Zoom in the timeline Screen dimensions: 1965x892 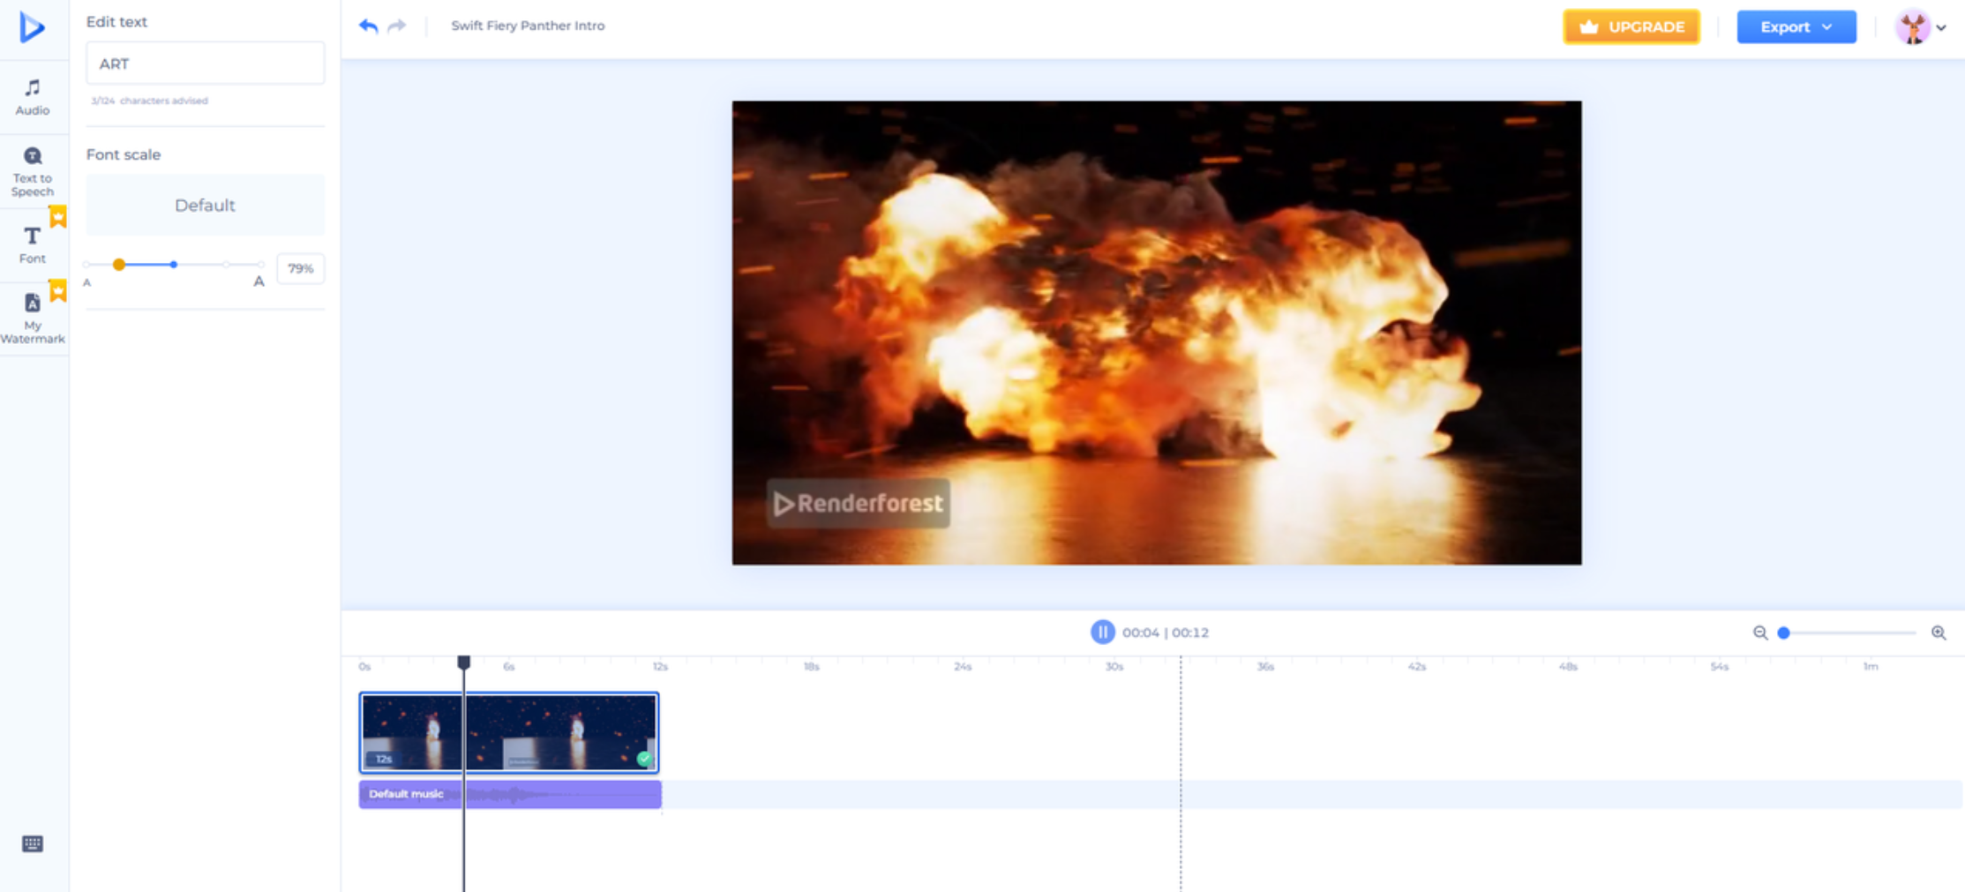point(1939,633)
